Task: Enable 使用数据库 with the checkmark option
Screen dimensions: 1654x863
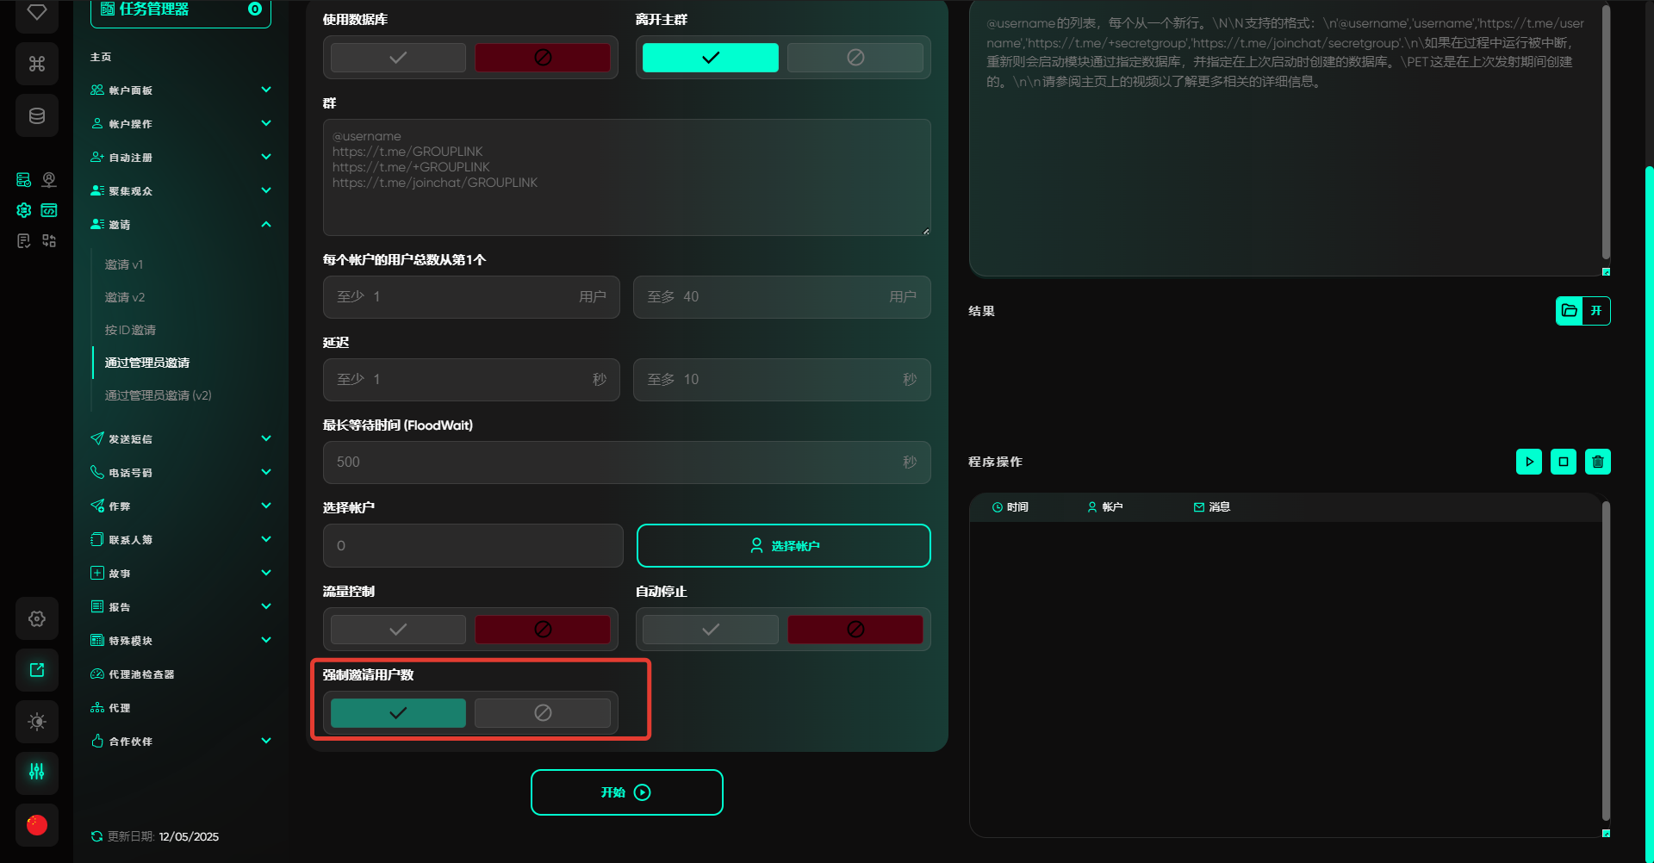Action: [x=398, y=58]
